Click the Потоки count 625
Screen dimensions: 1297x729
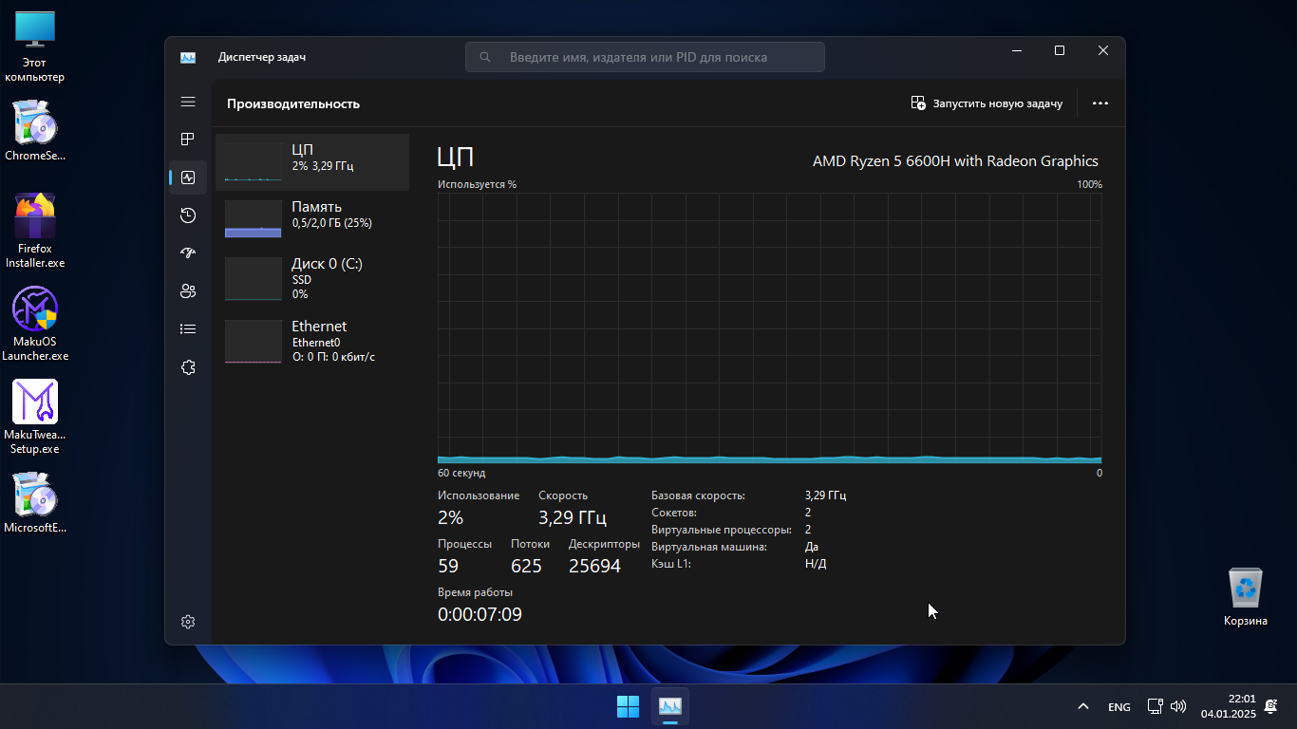coord(526,566)
